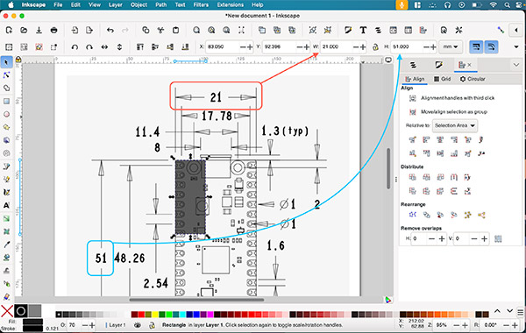
Task: Click Exchange positions rearrange icon
Action: coord(426,215)
